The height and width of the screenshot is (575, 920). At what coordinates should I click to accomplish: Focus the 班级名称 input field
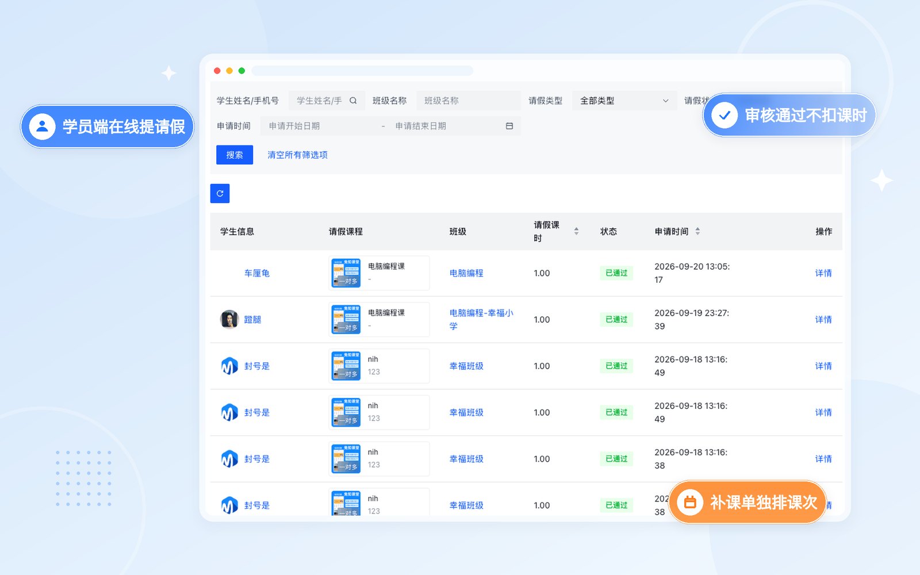coord(468,101)
